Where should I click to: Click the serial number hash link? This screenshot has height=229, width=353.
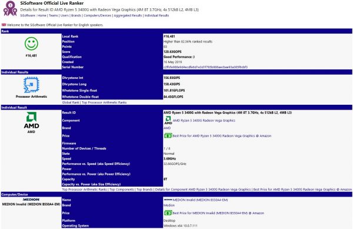(205, 67)
